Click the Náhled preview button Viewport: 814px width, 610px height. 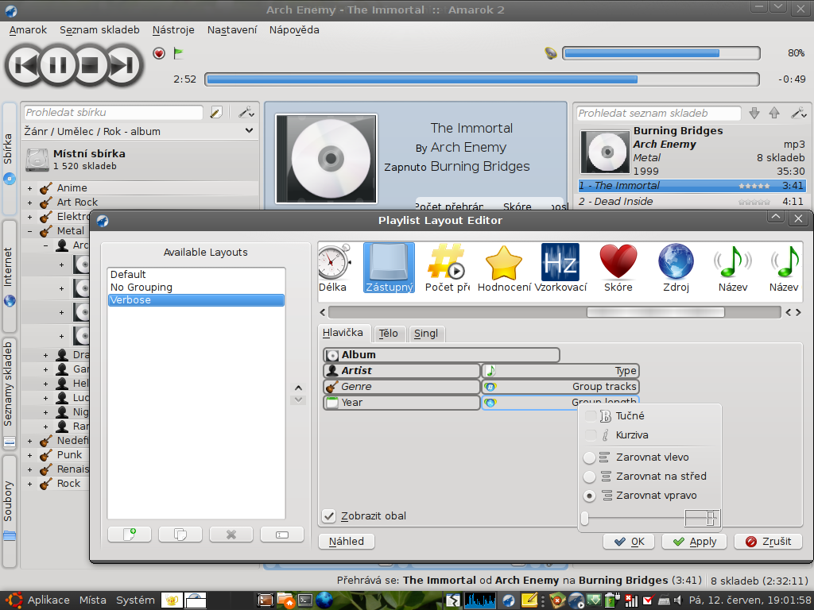coord(347,542)
